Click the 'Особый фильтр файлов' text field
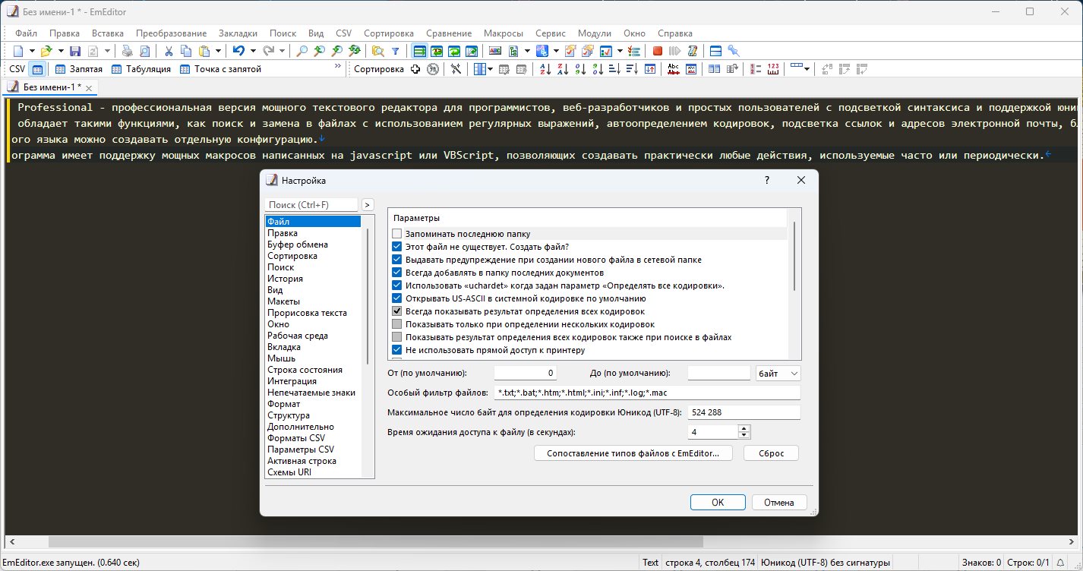 pyautogui.click(x=646, y=393)
